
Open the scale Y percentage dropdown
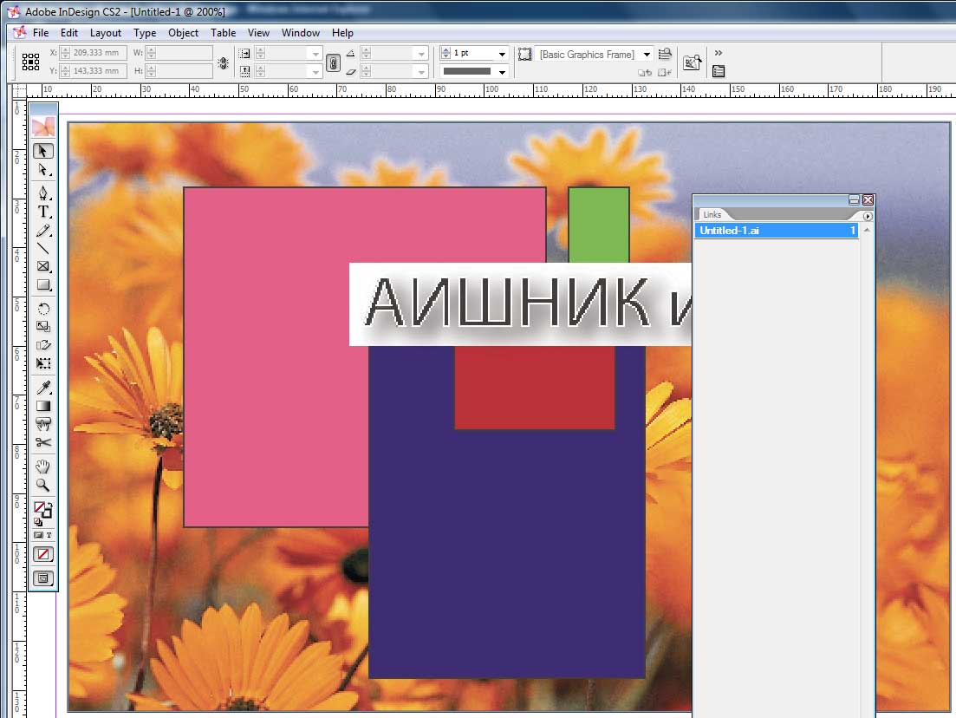[315, 71]
